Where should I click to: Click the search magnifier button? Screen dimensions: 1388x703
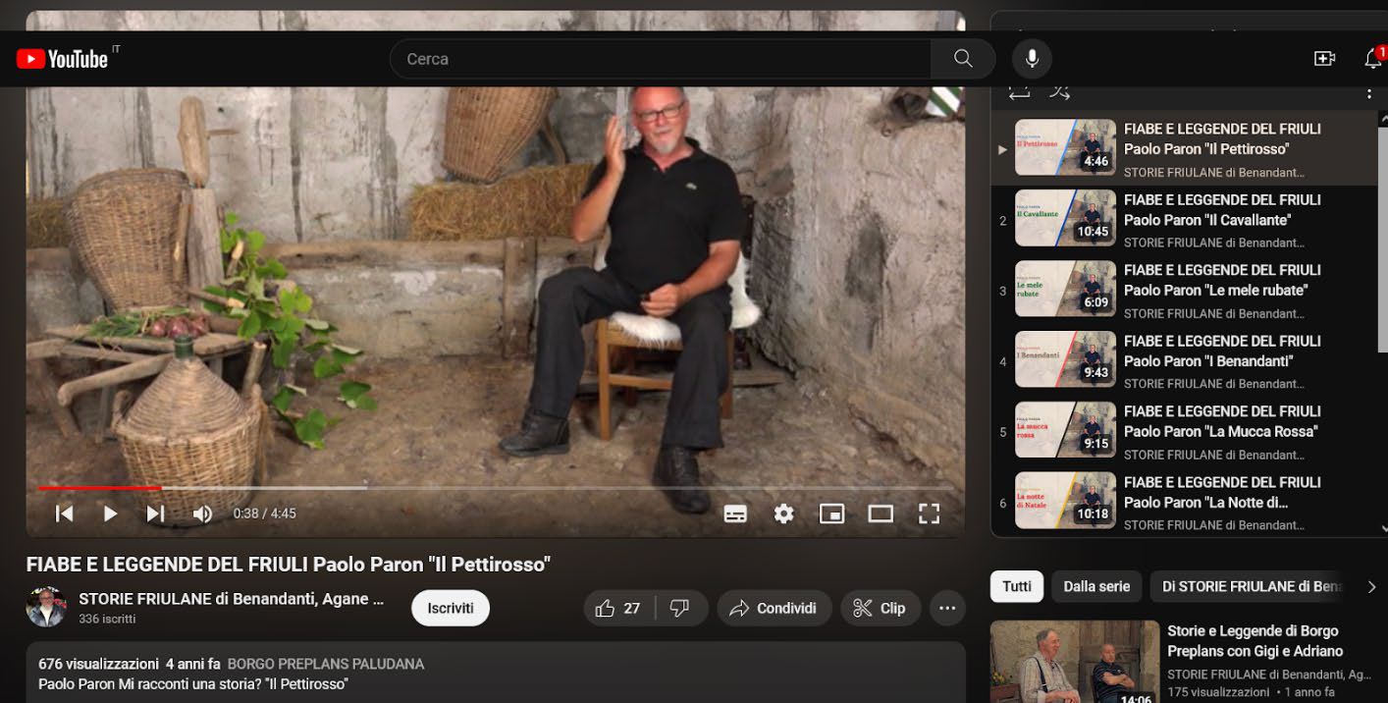[x=963, y=59]
